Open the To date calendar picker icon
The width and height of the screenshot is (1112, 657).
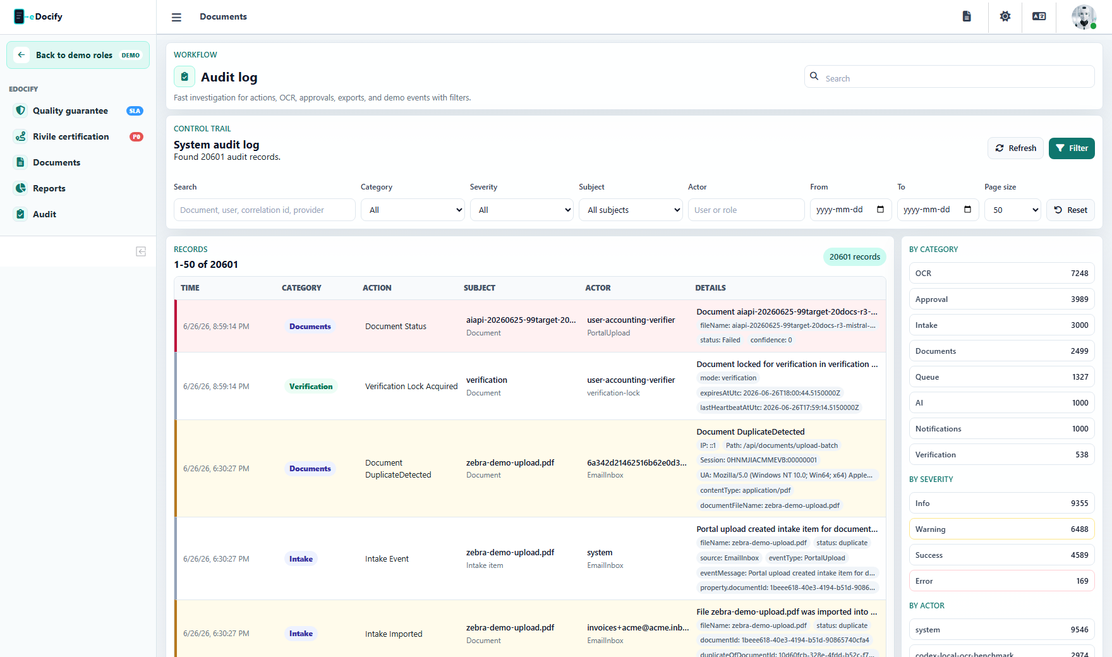point(968,210)
